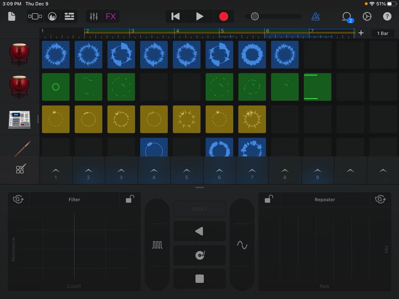Open My Songs browser document icon

(12, 16)
